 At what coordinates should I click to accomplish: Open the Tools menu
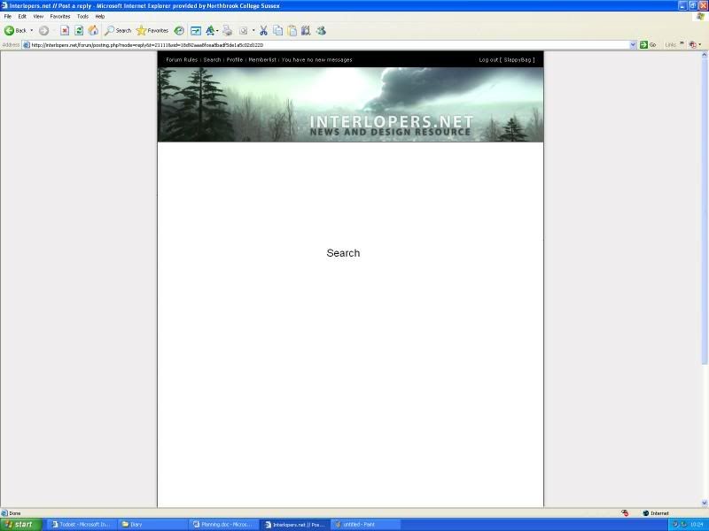pyautogui.click(x=82, y=16)
